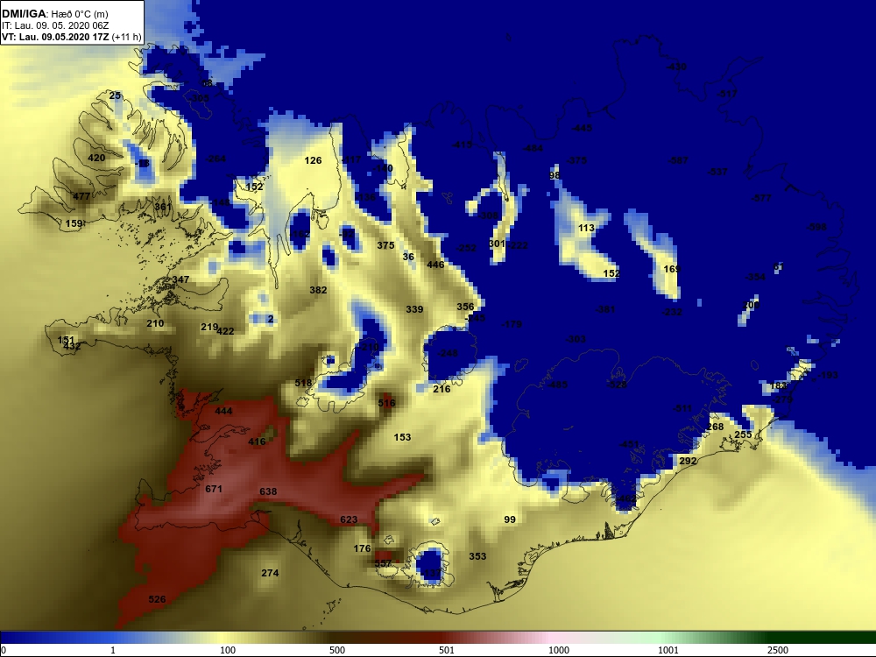Image resolution: width=876 pixels, height=657 pixels.
Task: Click the 99 value label
Action: [510, 519]
